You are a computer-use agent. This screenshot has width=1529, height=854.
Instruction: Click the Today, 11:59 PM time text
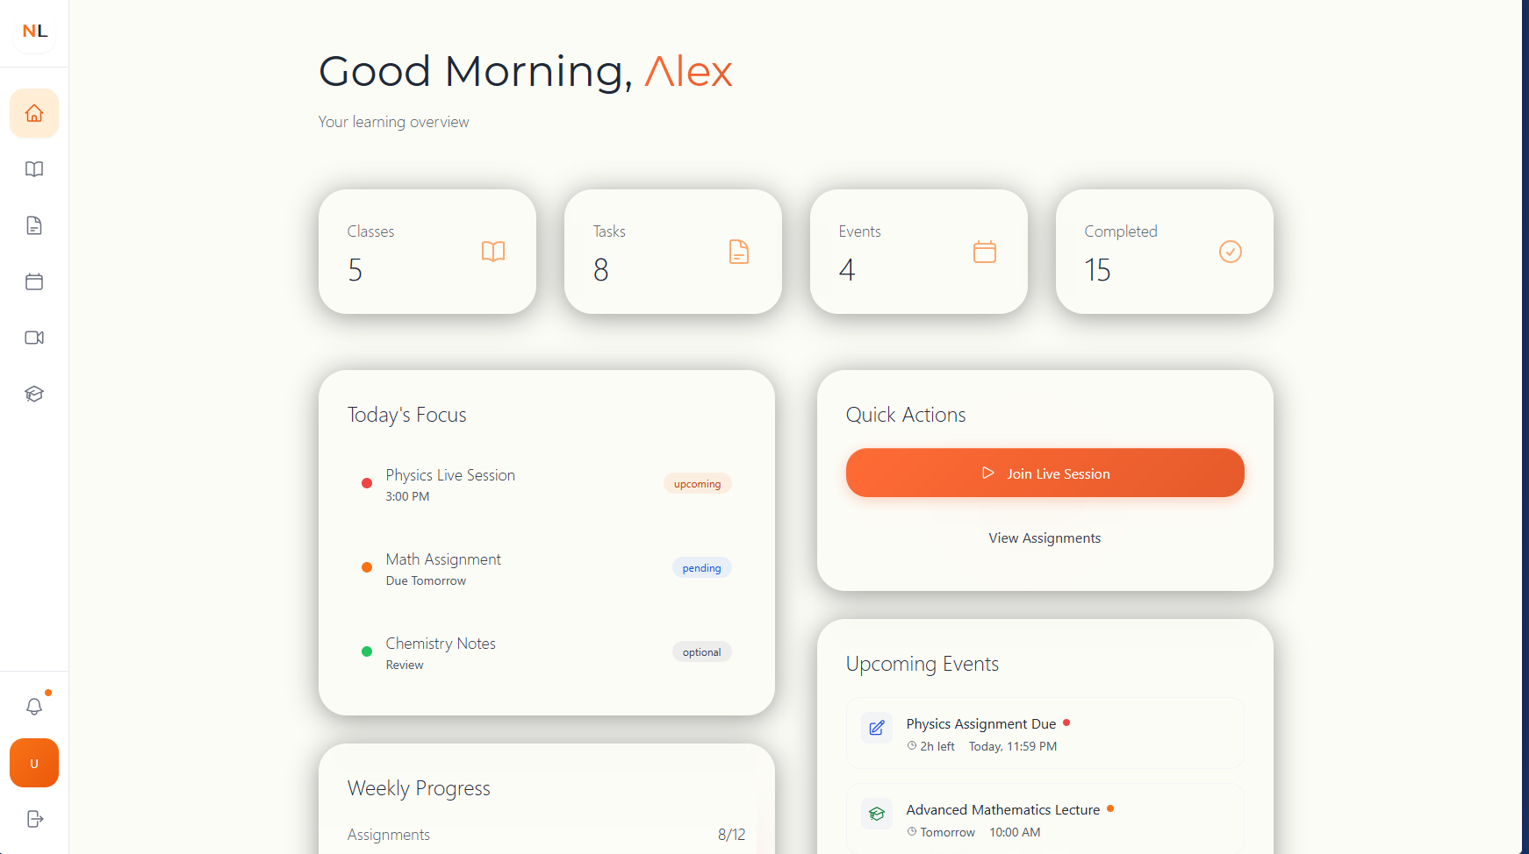tap(1013, 746)
